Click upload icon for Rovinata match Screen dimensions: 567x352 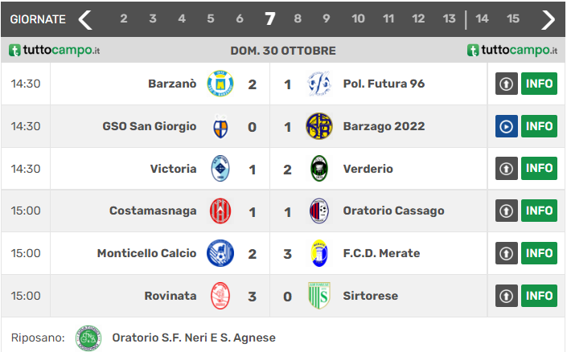pyautogui.click(x=506, y=296)
